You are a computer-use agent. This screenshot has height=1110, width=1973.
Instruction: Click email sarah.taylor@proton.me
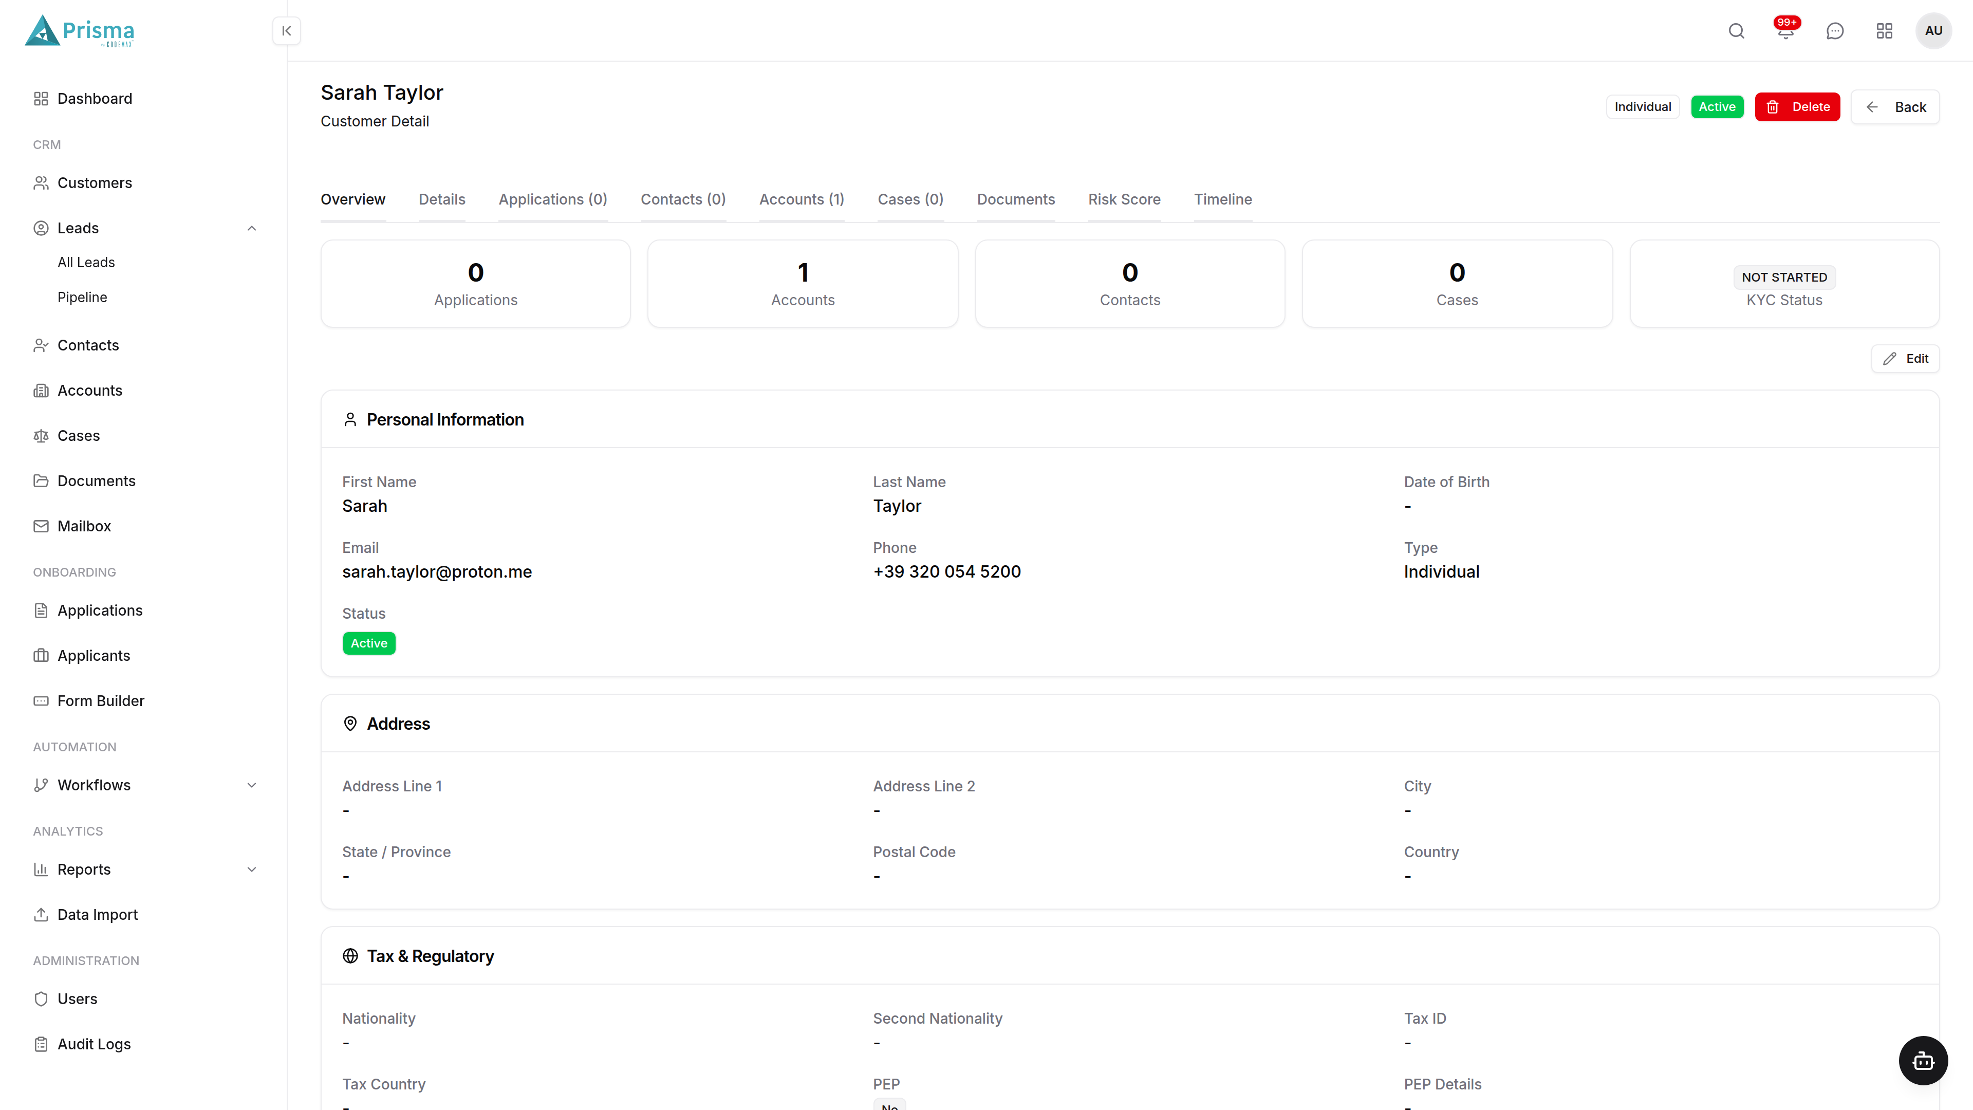click(437, 572)
